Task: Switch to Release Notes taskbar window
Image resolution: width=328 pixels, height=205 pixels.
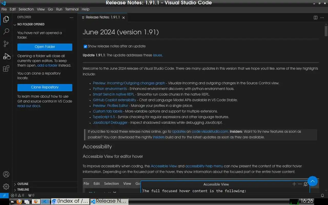Action: [x=109, y=201]
